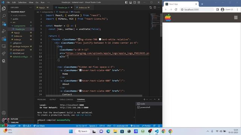Image resolution: width=241 pixels, height=135 pixels.
Task: Maximize the terminal panel with chevron
Action: [155, 99]
